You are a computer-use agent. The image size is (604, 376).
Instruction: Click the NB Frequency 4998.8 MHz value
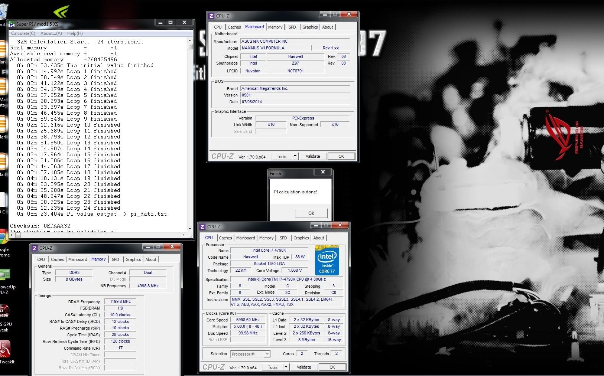(148, 286)
